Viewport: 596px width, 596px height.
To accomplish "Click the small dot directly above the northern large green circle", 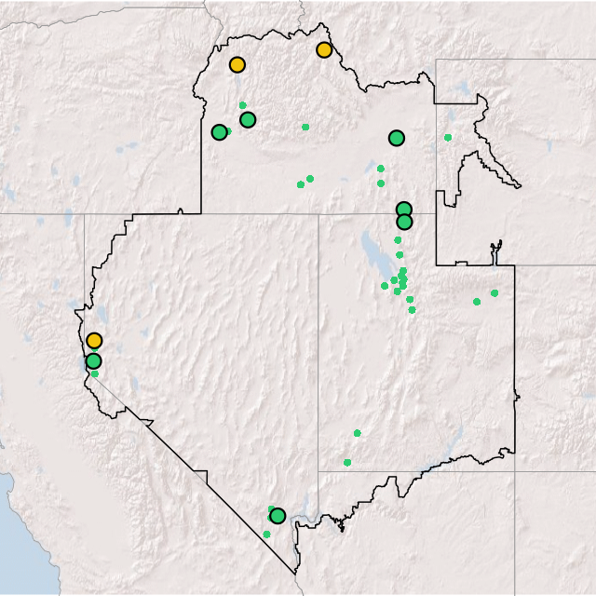I will pos(243,105).
